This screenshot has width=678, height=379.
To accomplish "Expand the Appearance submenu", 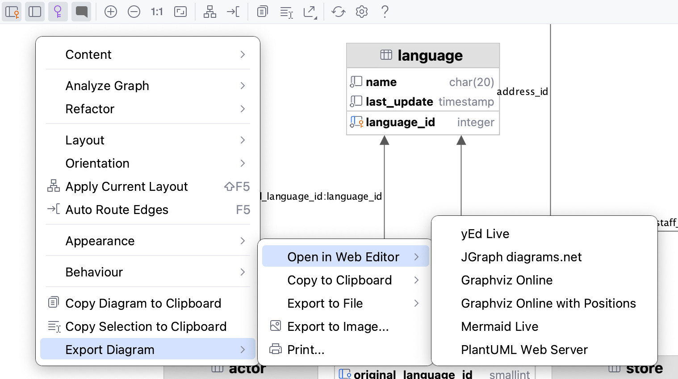I will [148, 241].
